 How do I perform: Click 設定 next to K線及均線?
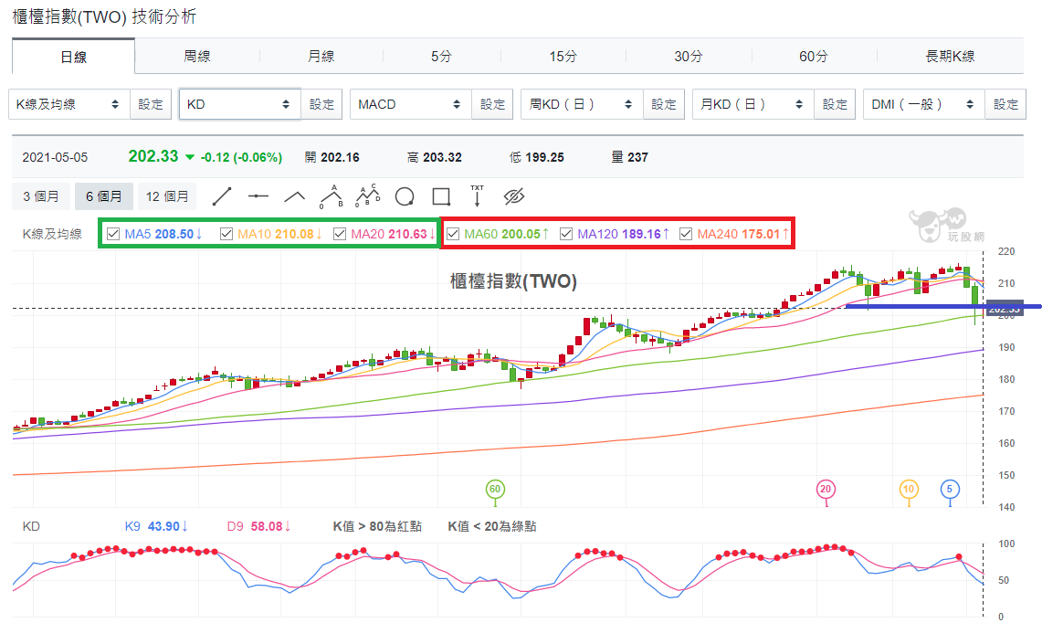click(x=151, y=104)
